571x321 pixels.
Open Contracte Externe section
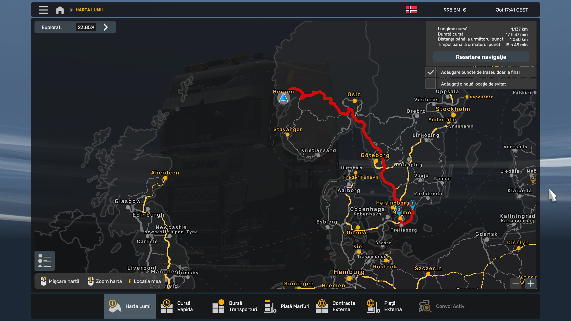(x=336, y=306)
